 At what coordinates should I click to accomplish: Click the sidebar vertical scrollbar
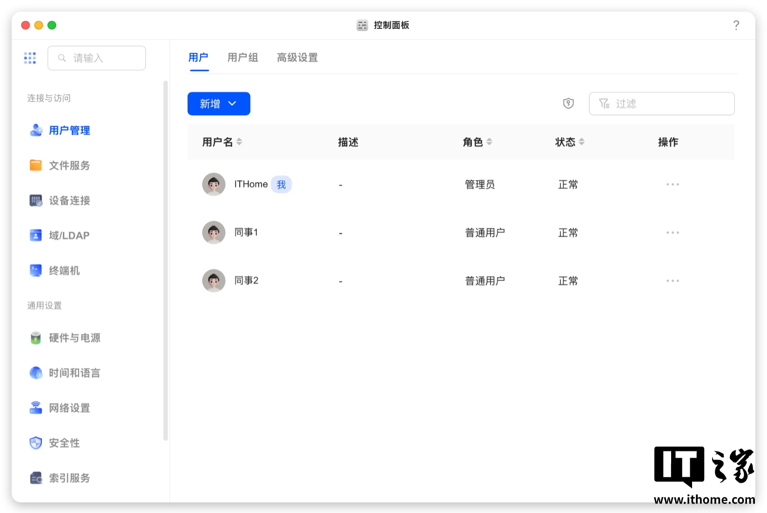pos(166,260)
